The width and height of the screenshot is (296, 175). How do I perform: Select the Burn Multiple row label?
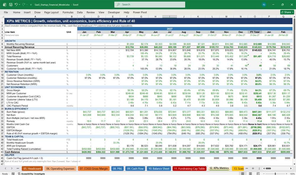click(26, 118)
